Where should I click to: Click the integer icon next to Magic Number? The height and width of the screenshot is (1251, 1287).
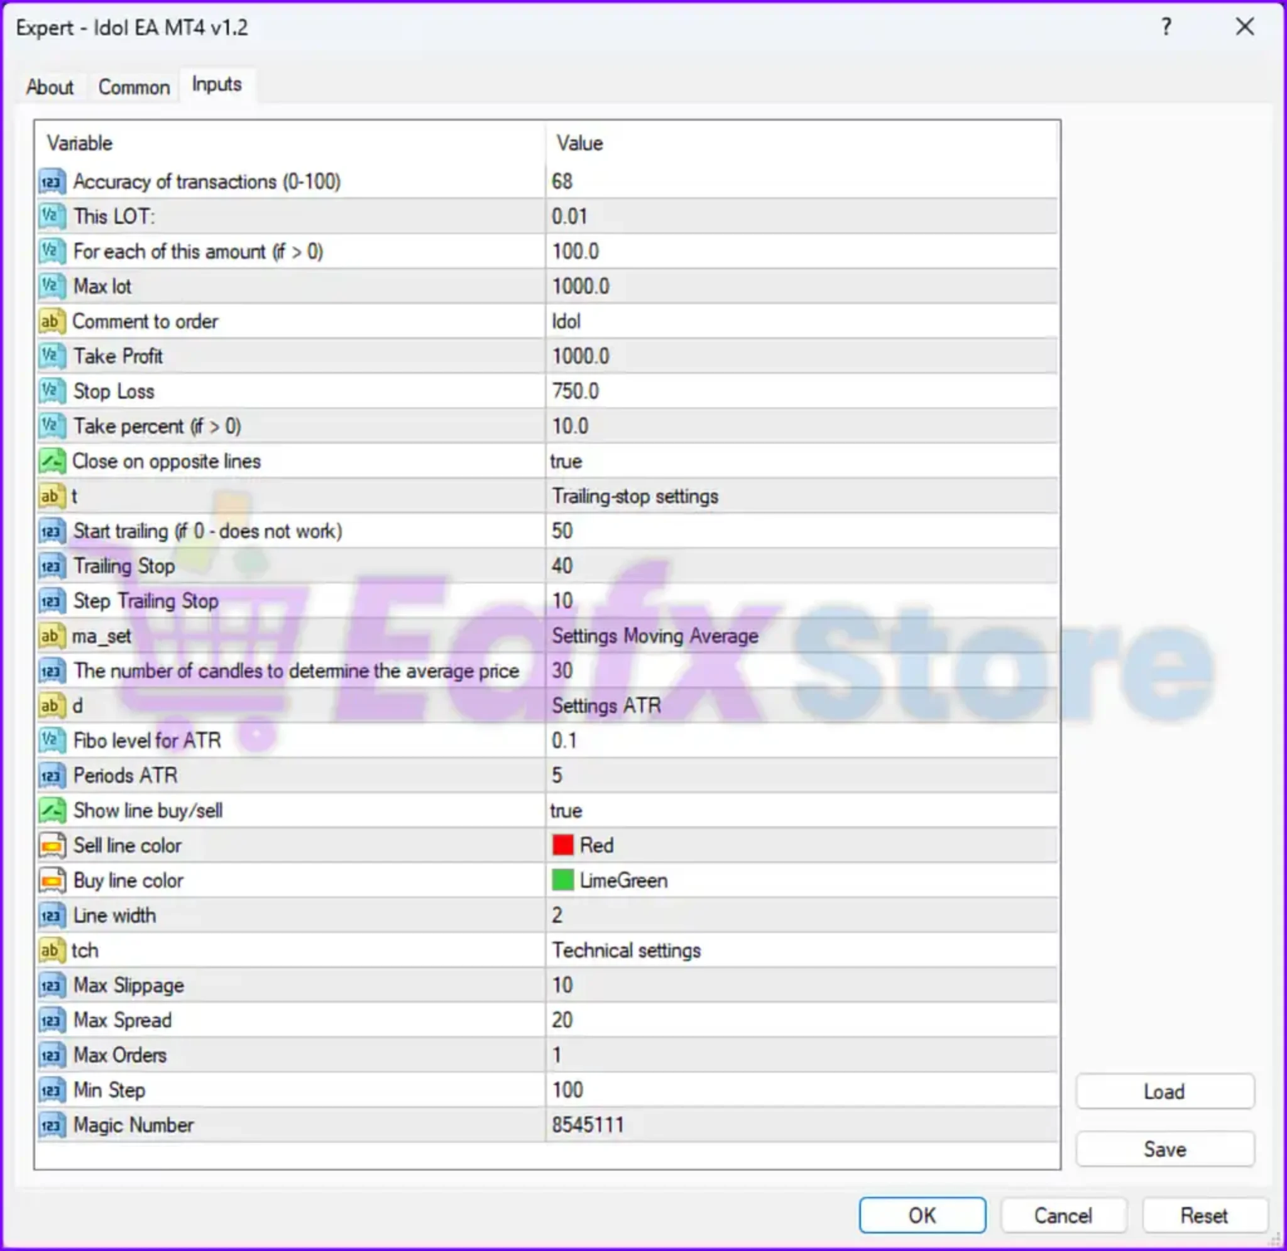click(x=52, y=1125)
